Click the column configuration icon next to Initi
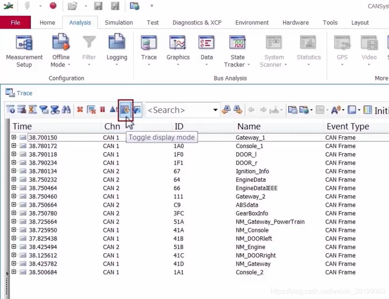The width and height of the screenshot is (389, 299). coord(368,109)
